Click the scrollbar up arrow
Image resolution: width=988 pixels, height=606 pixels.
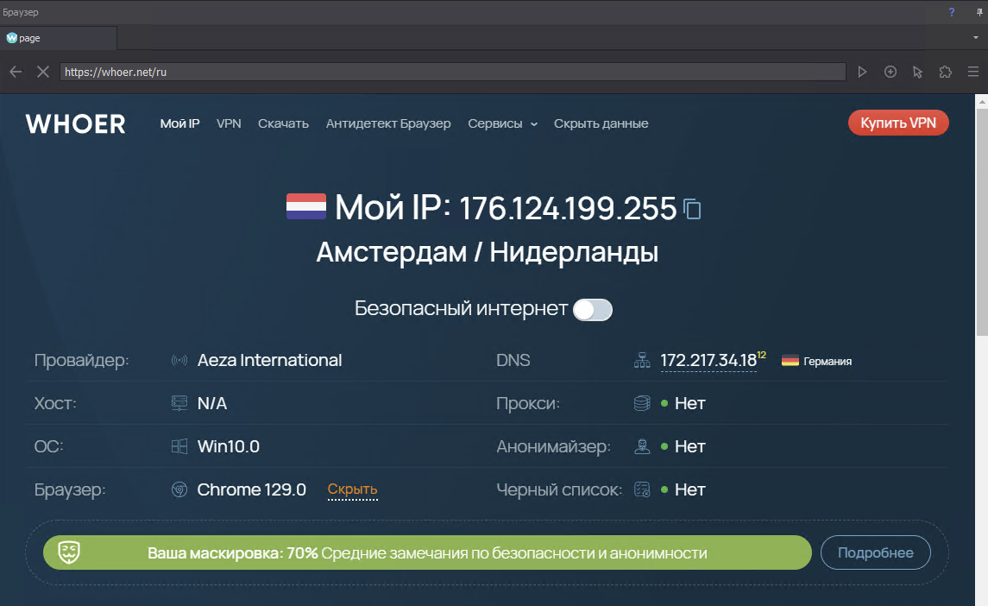(x=982, y=101)
